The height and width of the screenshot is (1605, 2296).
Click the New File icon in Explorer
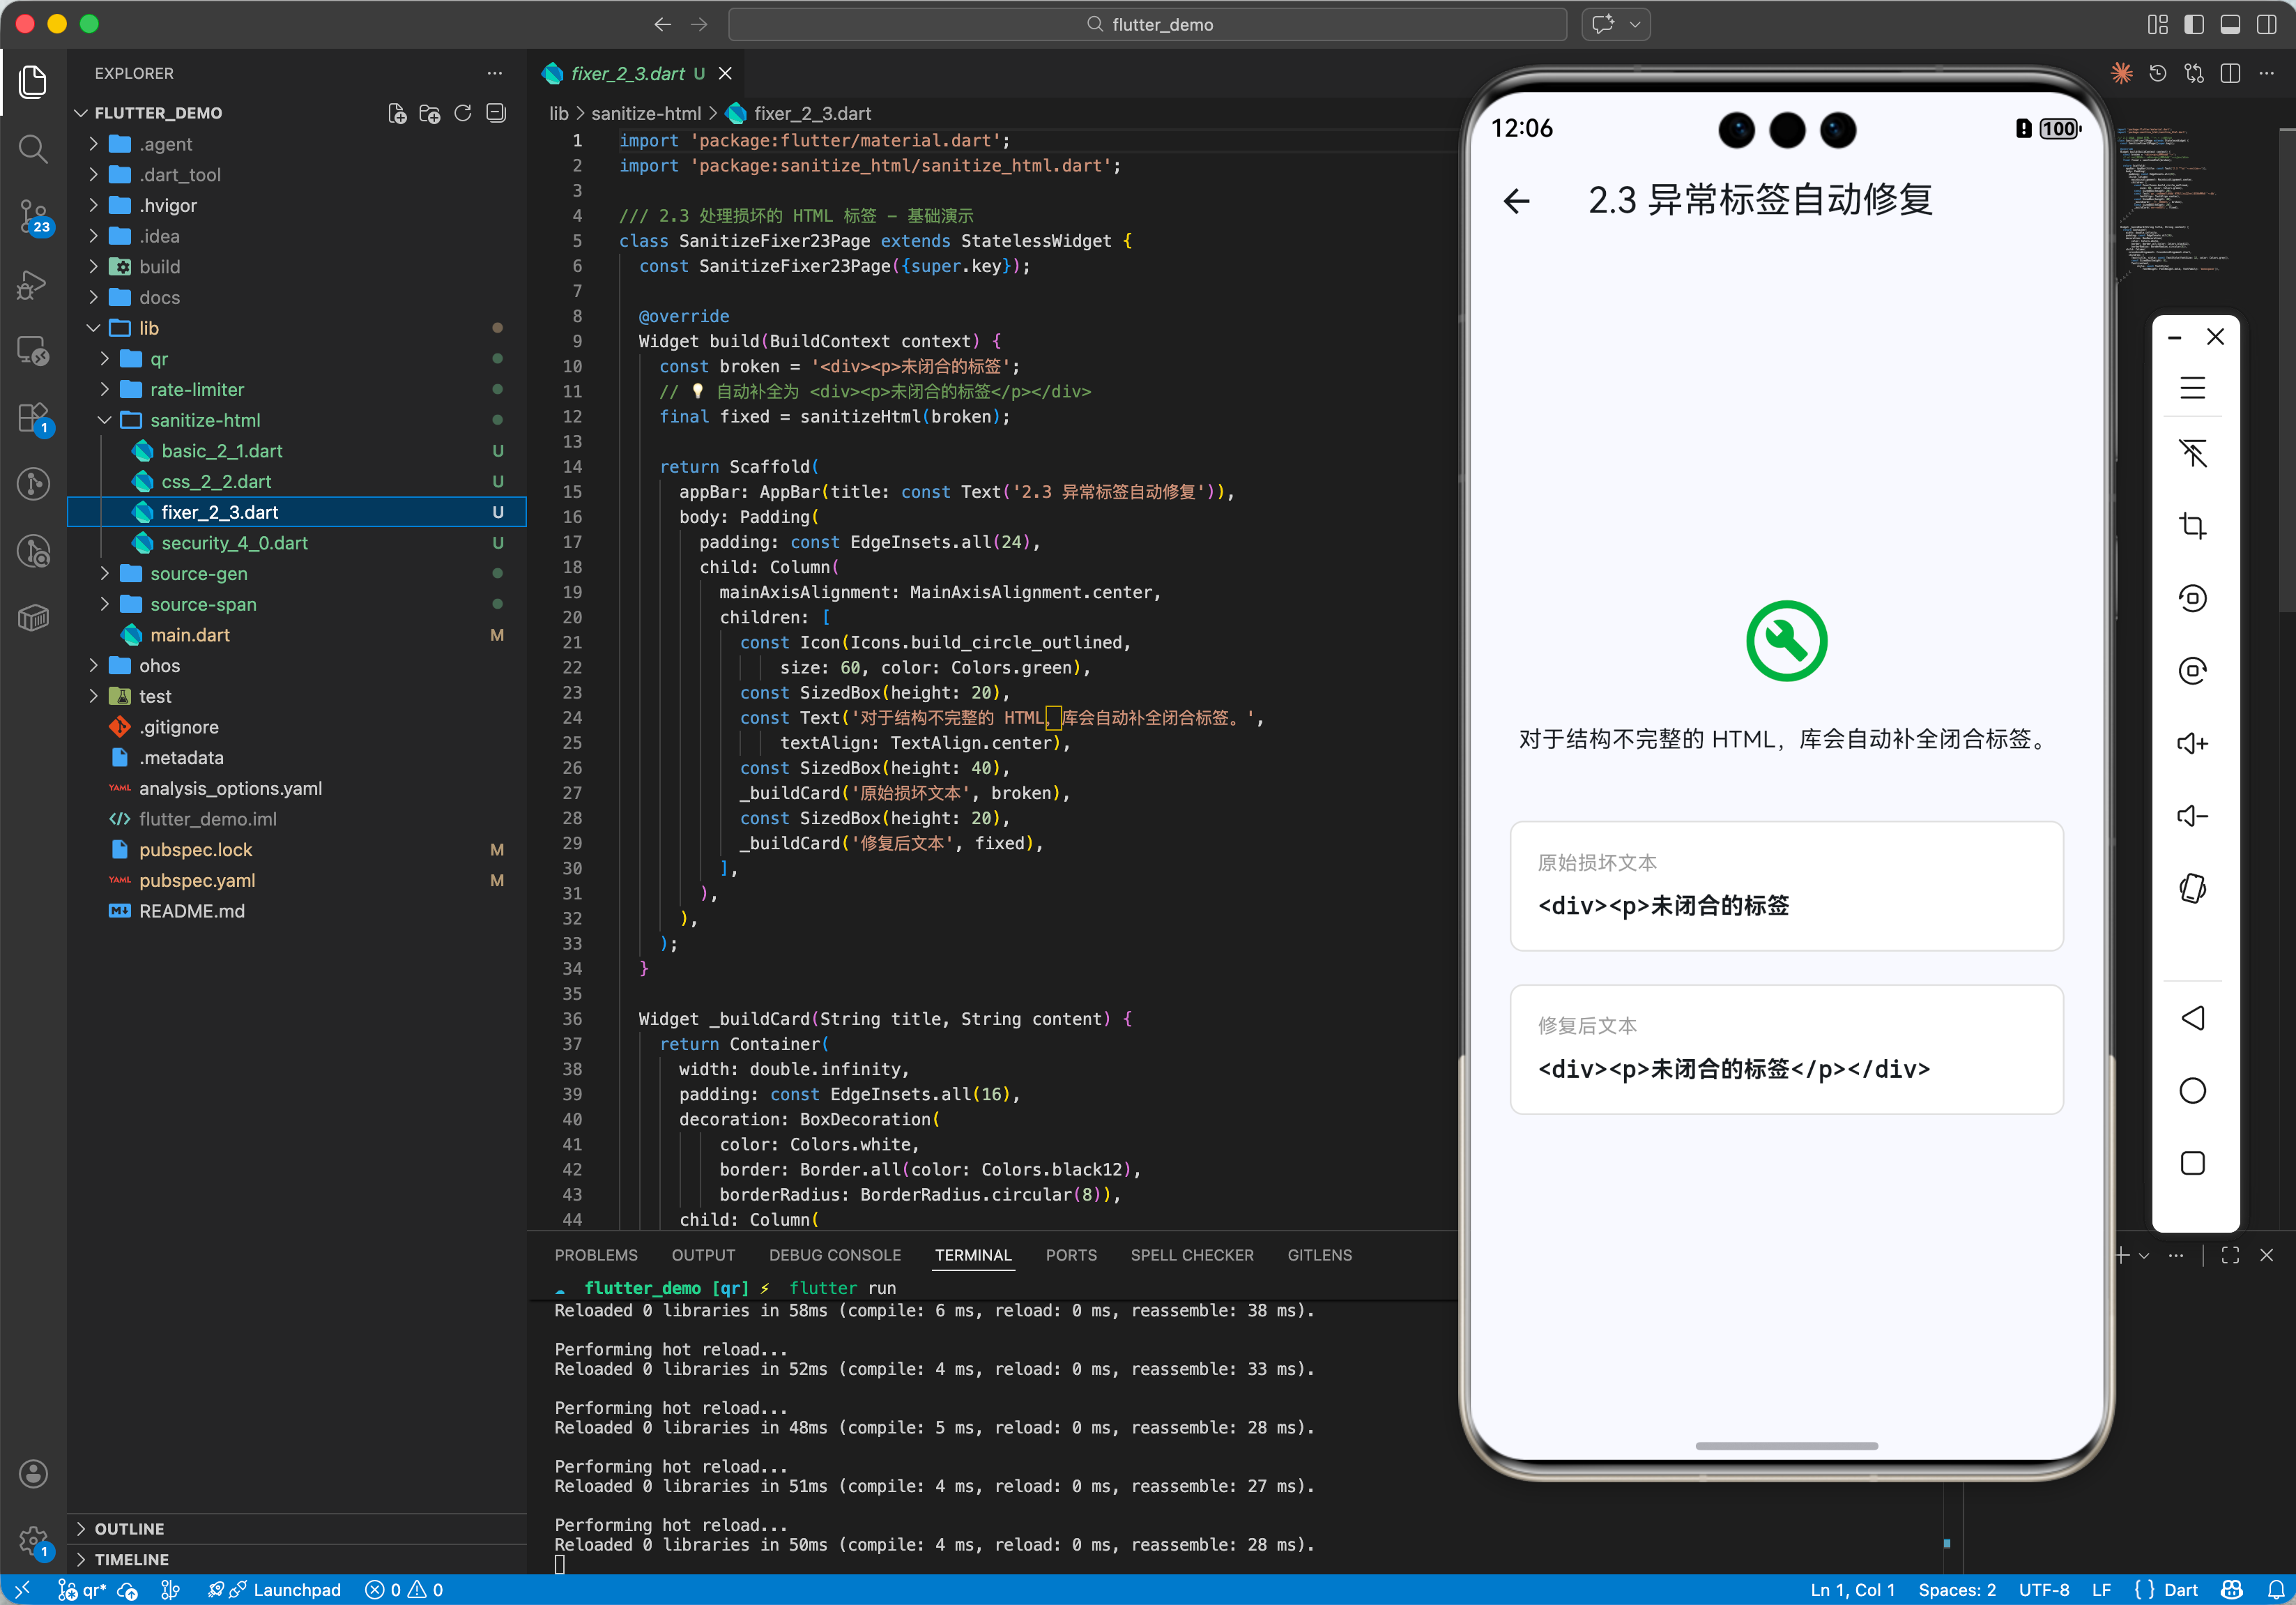(397, 113)
